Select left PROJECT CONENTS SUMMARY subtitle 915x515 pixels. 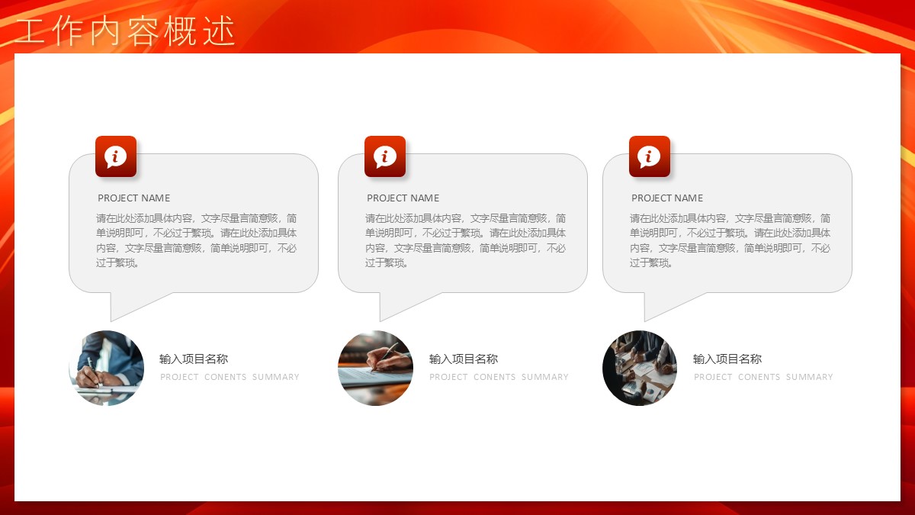click(x=230, y=377)
